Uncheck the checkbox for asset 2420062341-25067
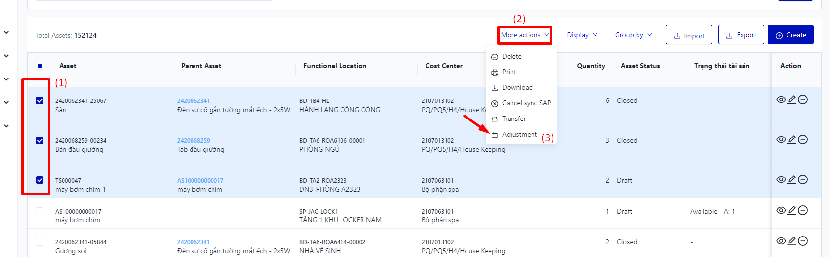The image size is (830, 257). (x=40, y=100)
